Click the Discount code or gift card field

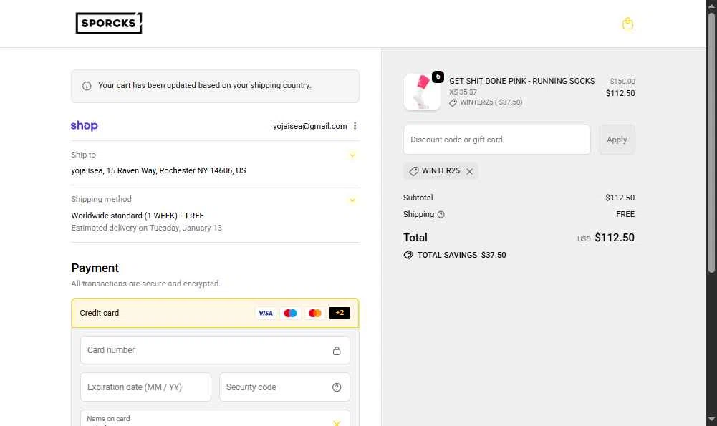coord(496,140)
